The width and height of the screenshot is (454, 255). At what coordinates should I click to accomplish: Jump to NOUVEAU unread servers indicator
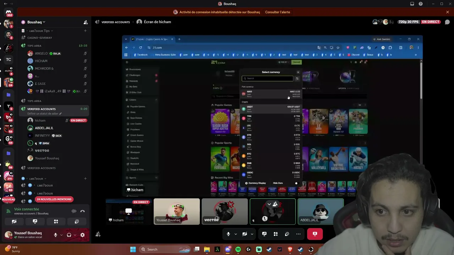[x=9, y=199]
